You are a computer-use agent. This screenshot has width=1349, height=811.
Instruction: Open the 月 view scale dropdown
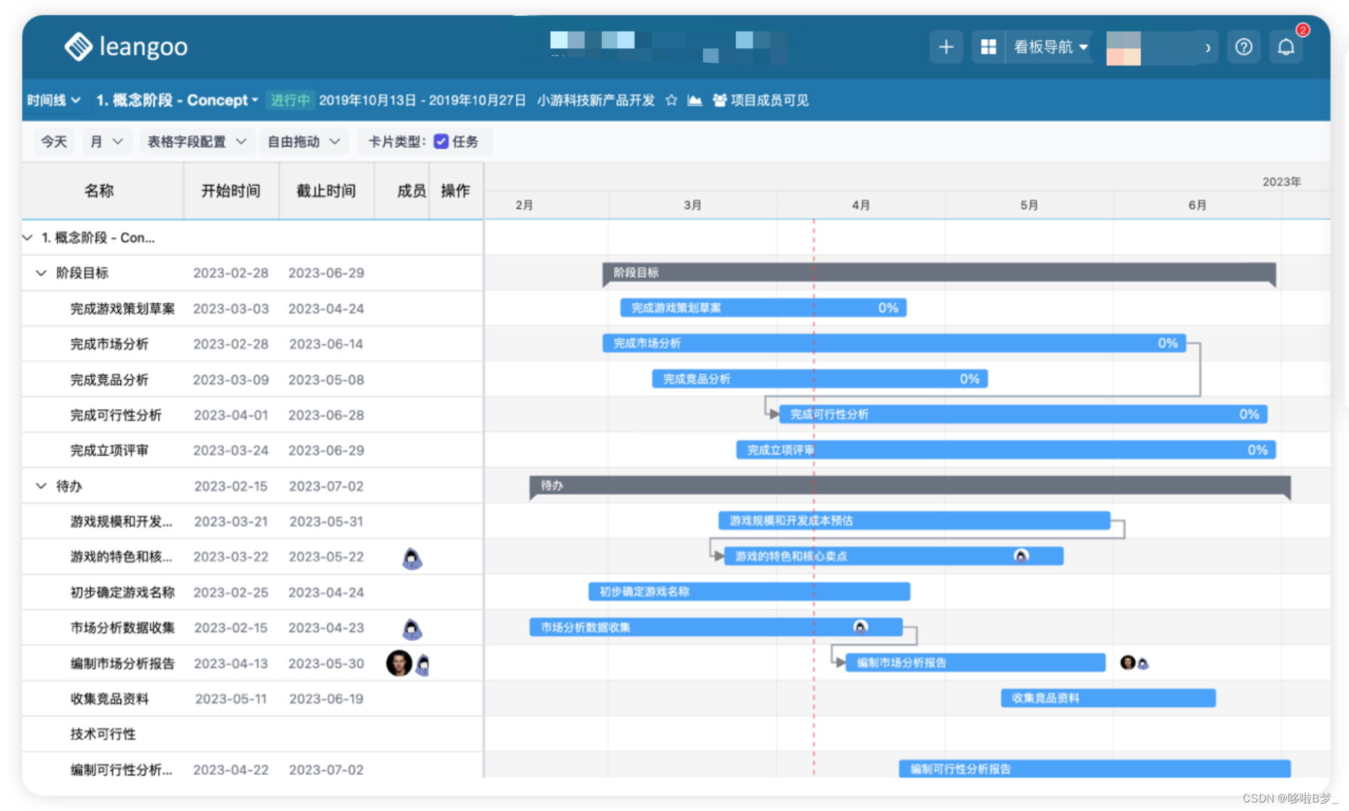point(106,141)
